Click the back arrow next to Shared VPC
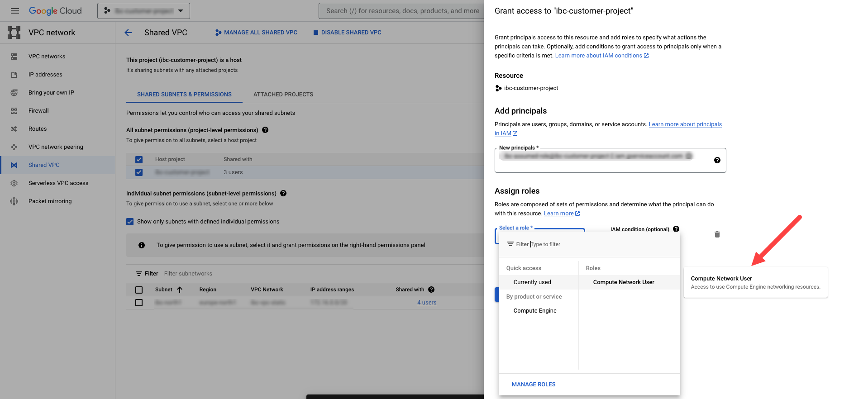This screenshot has width=868, height=399. coord(128,33)
